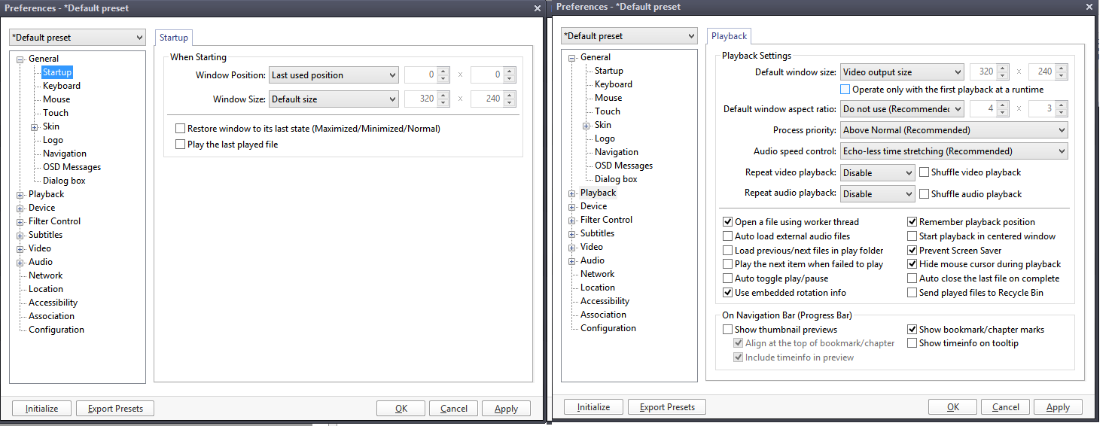The height and width of the screenshot is (426, 1115).
Task: Select Navigation in right window tree
Action: click(617, 152)
